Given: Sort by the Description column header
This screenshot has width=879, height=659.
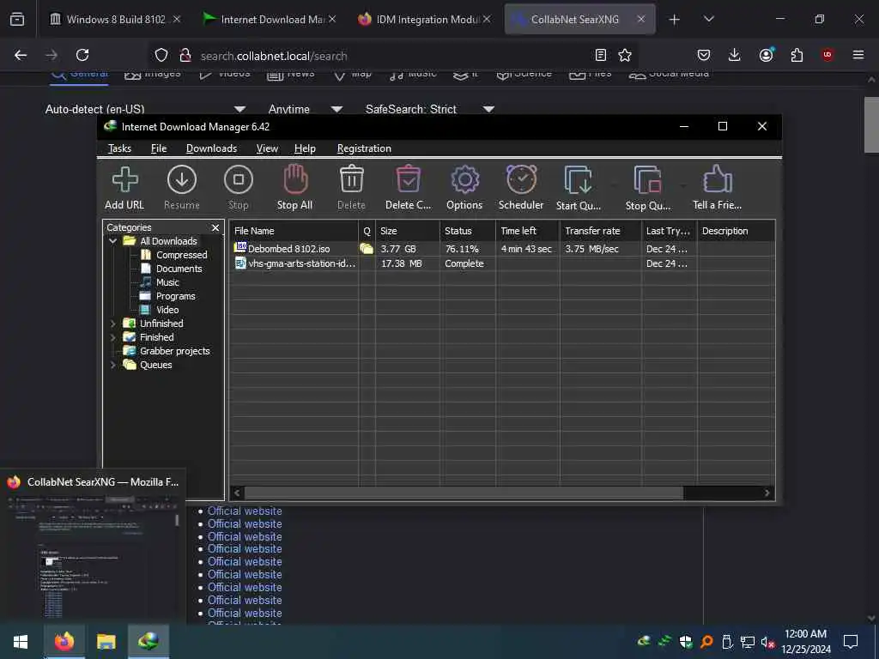Looking at the screenshot, I should 736,231.
